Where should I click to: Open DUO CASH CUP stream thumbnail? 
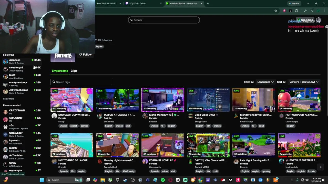(72, 100)
